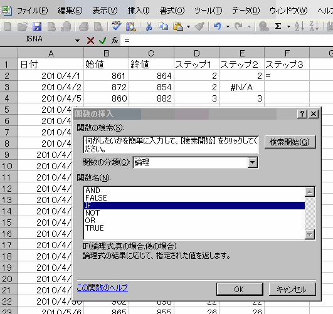The height and width of the screenshot is (314, 333).
Task: Open the ウィンドウ menu
Action: point(288,11)
